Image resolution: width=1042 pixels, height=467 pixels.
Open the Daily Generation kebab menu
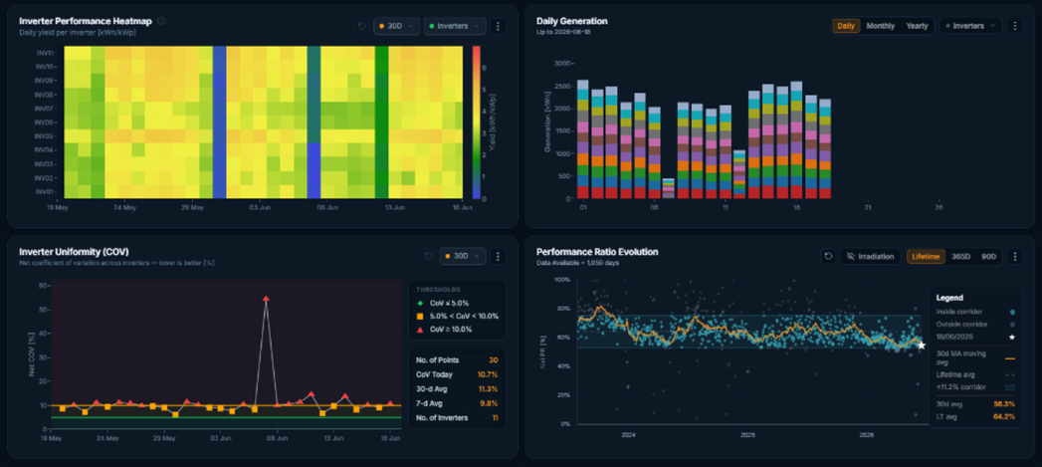[x=1014, y=26]
